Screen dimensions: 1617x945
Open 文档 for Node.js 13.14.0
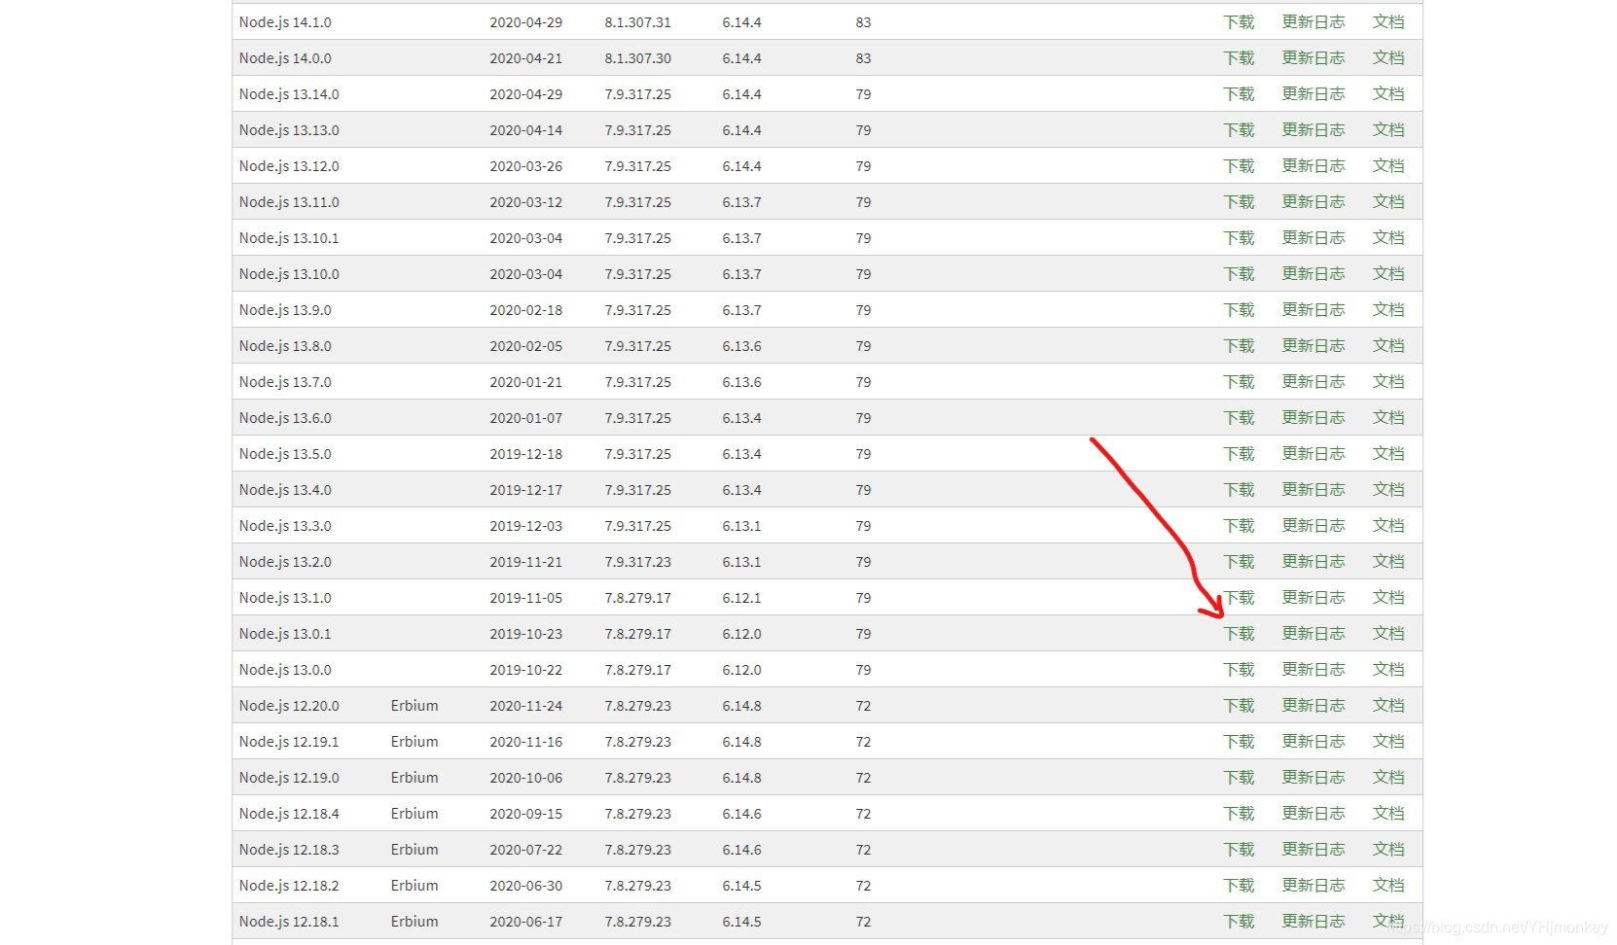(1388, 94)
